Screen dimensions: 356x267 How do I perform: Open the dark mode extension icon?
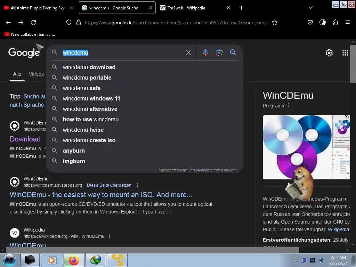click(322, 22)
